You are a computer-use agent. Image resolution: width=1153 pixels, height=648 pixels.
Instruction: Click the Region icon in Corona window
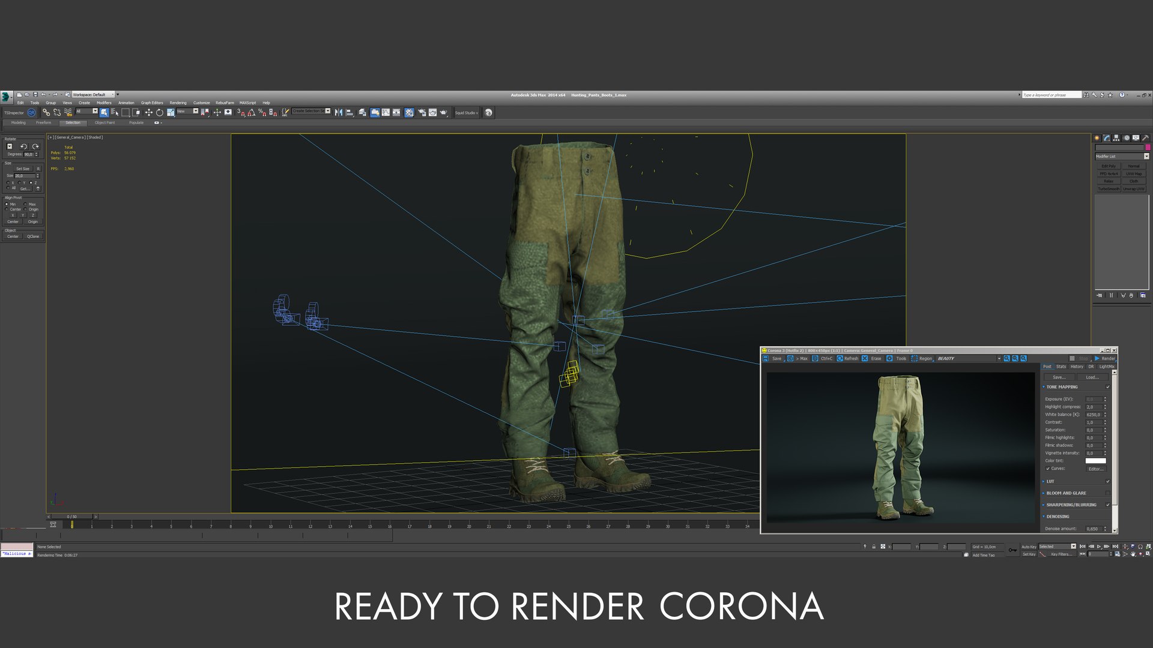(914, 358)
